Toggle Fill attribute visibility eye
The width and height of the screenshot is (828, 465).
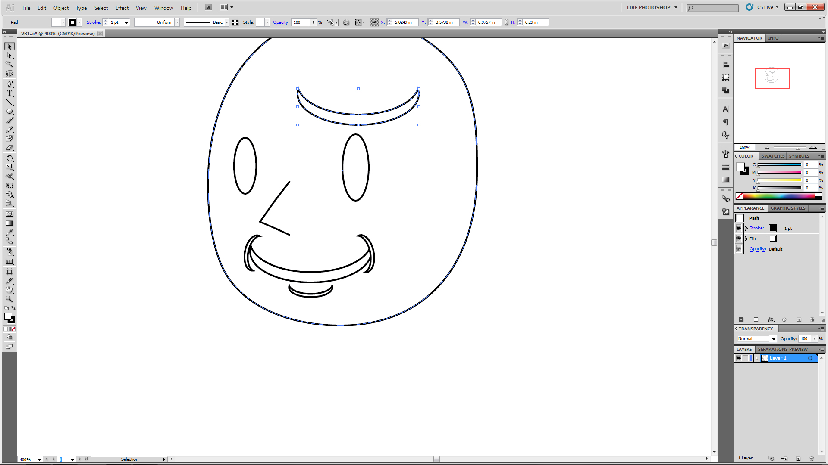pos(738,239)
